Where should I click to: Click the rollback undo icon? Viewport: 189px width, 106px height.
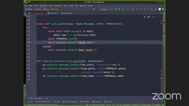tap(151, 9)
